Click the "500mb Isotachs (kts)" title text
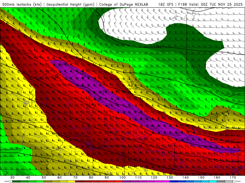Image resolution: width=245 pixels, height=183 pixels. (x=22, y=5)
